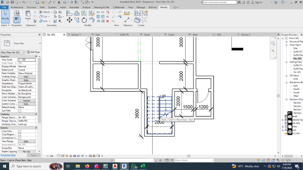
Task: Collapse the Floor Plans tree node
Action: click(x=287, y=45)
